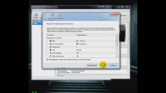Click the Имя label in settings list
The image size is (166, 93).
click(x=54, y=41)
